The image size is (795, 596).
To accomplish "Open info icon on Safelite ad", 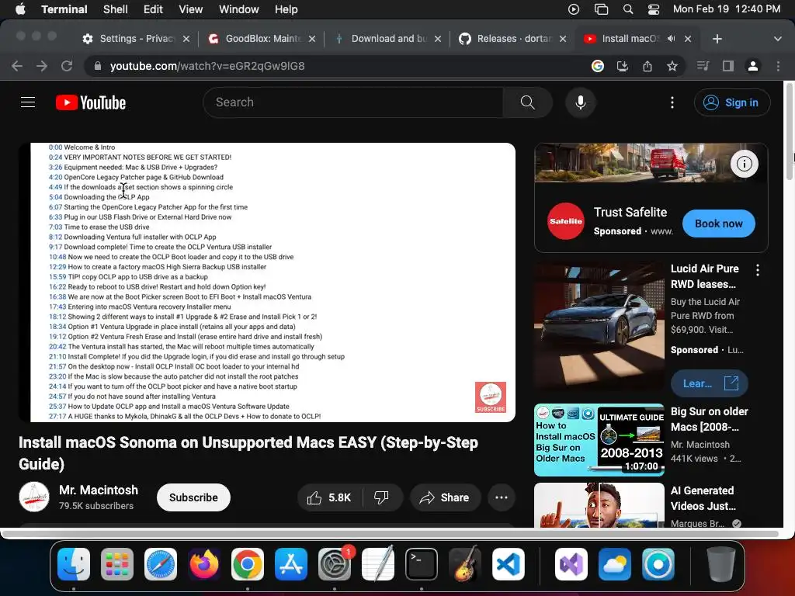I will click(x=744, y=164).
